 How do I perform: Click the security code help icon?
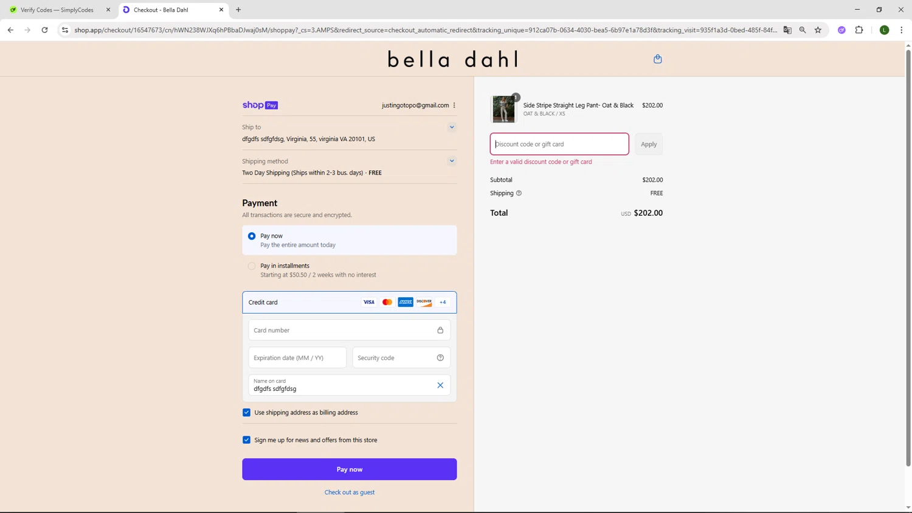[x=440, y=357]
